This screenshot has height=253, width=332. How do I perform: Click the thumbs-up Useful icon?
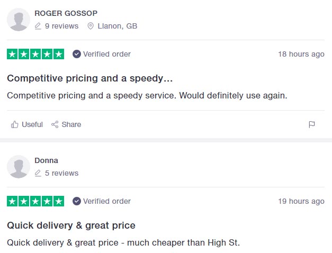(15, 124)
